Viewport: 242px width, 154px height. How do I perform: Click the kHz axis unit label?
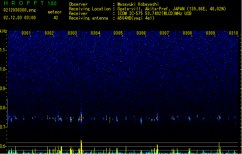tap(3, 31)
